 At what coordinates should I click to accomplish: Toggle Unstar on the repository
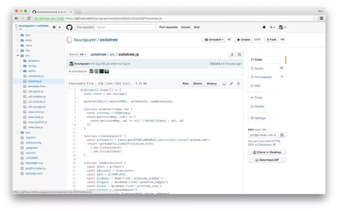click(x=243, y=40)
